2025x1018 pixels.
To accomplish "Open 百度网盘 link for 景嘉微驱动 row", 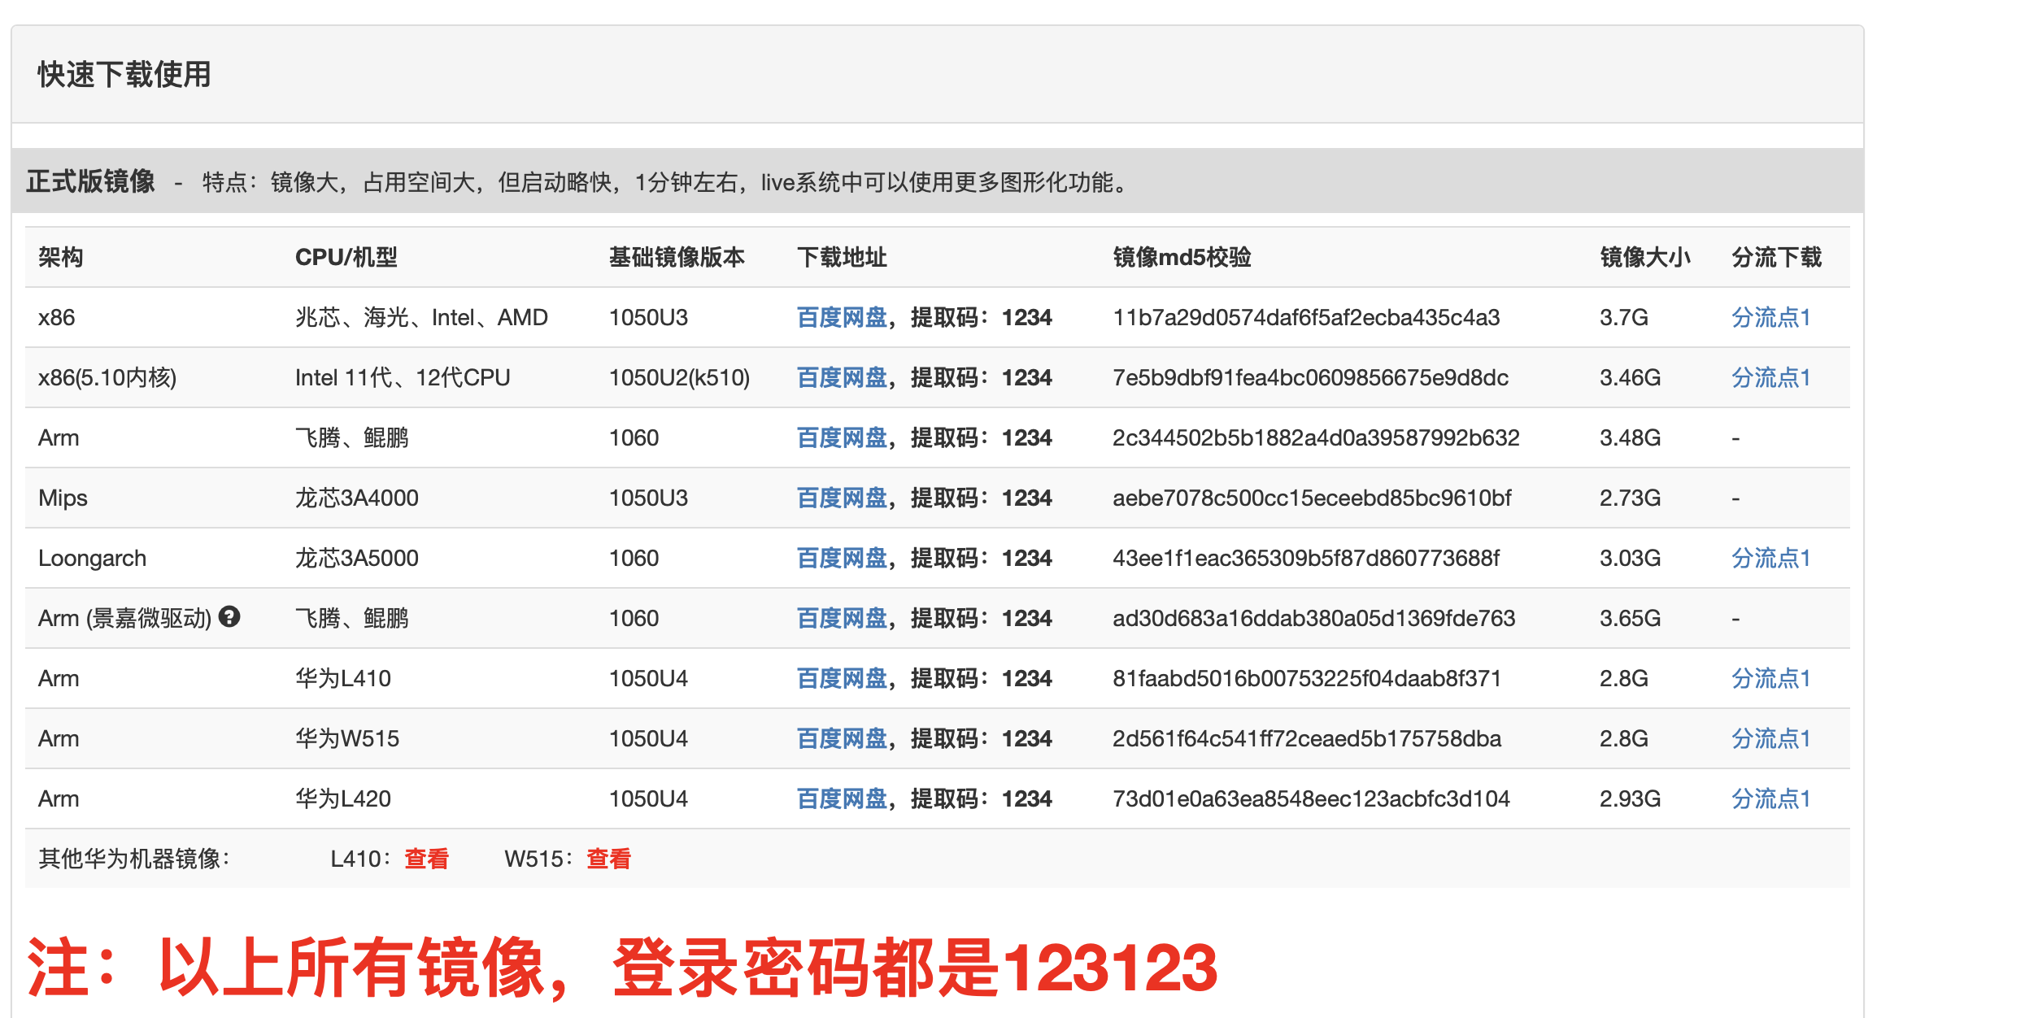I will tap(841, 619).
